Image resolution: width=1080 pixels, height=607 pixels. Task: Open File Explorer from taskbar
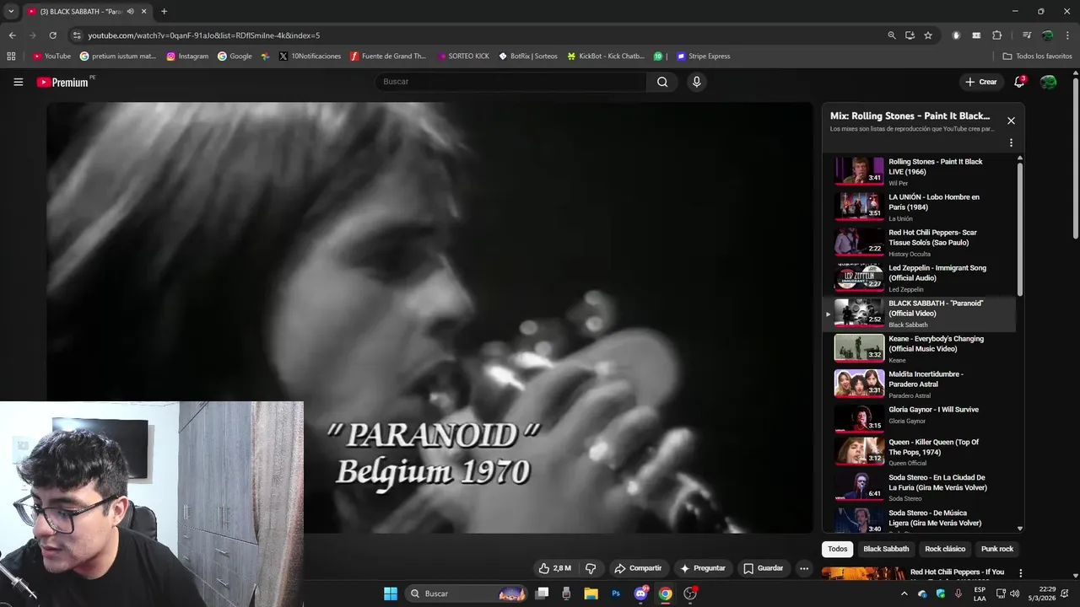(591, 594)
